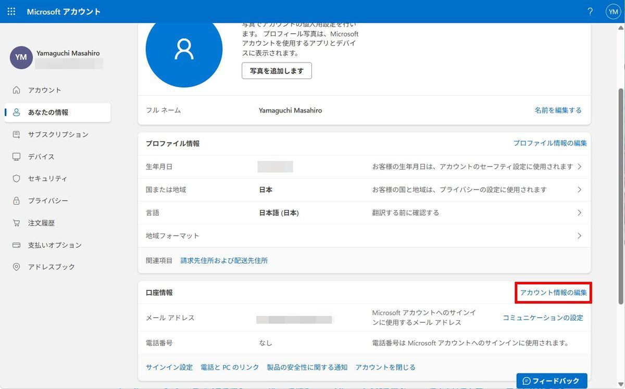
Task: Open the app launcher grid icon
Action: (11, 11)
